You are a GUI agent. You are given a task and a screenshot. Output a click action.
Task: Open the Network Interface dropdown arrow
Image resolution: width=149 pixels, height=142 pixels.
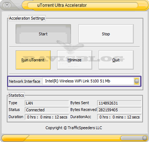[x=137, y=81]
